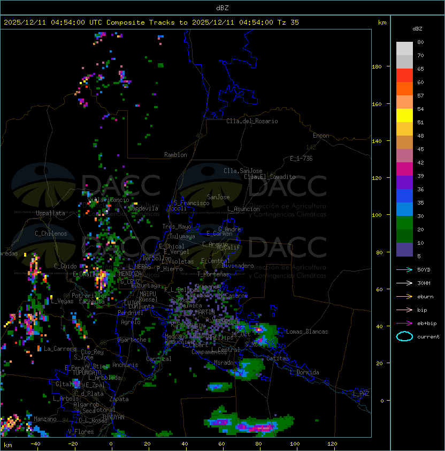Click the 'current' legend label
This screenshot has width=445, height=451.
coord(428,336)
